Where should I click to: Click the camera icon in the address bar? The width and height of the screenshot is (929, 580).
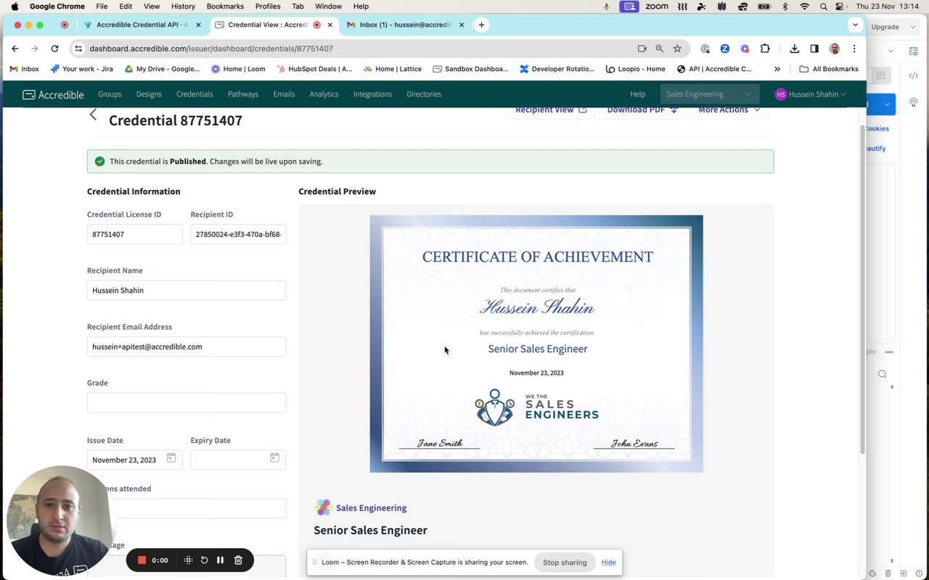(x=642, y=49)
